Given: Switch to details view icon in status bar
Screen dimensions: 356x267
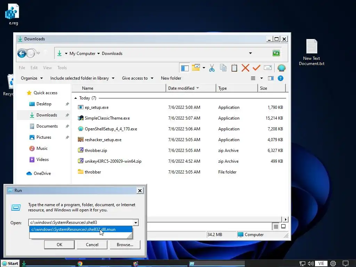Looking at the screenshot, I should (x=276, y=226).
